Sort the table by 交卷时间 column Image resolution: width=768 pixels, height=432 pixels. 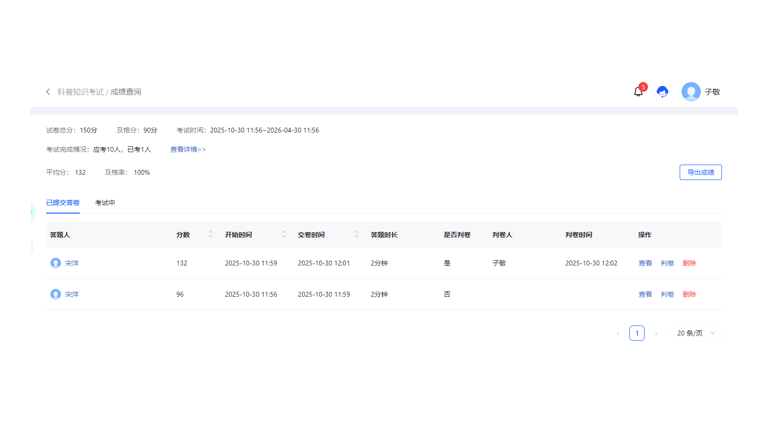(356, 234)
